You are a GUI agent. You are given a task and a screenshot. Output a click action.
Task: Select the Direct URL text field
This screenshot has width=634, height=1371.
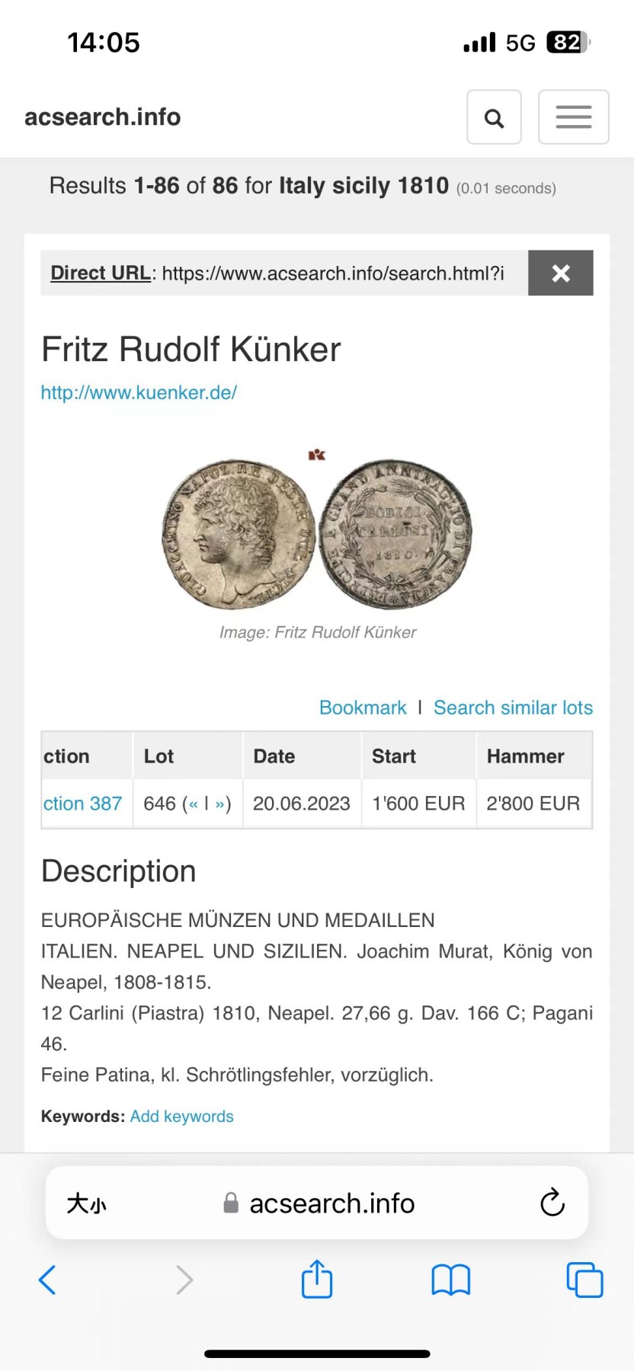click(x=284, y=273)
